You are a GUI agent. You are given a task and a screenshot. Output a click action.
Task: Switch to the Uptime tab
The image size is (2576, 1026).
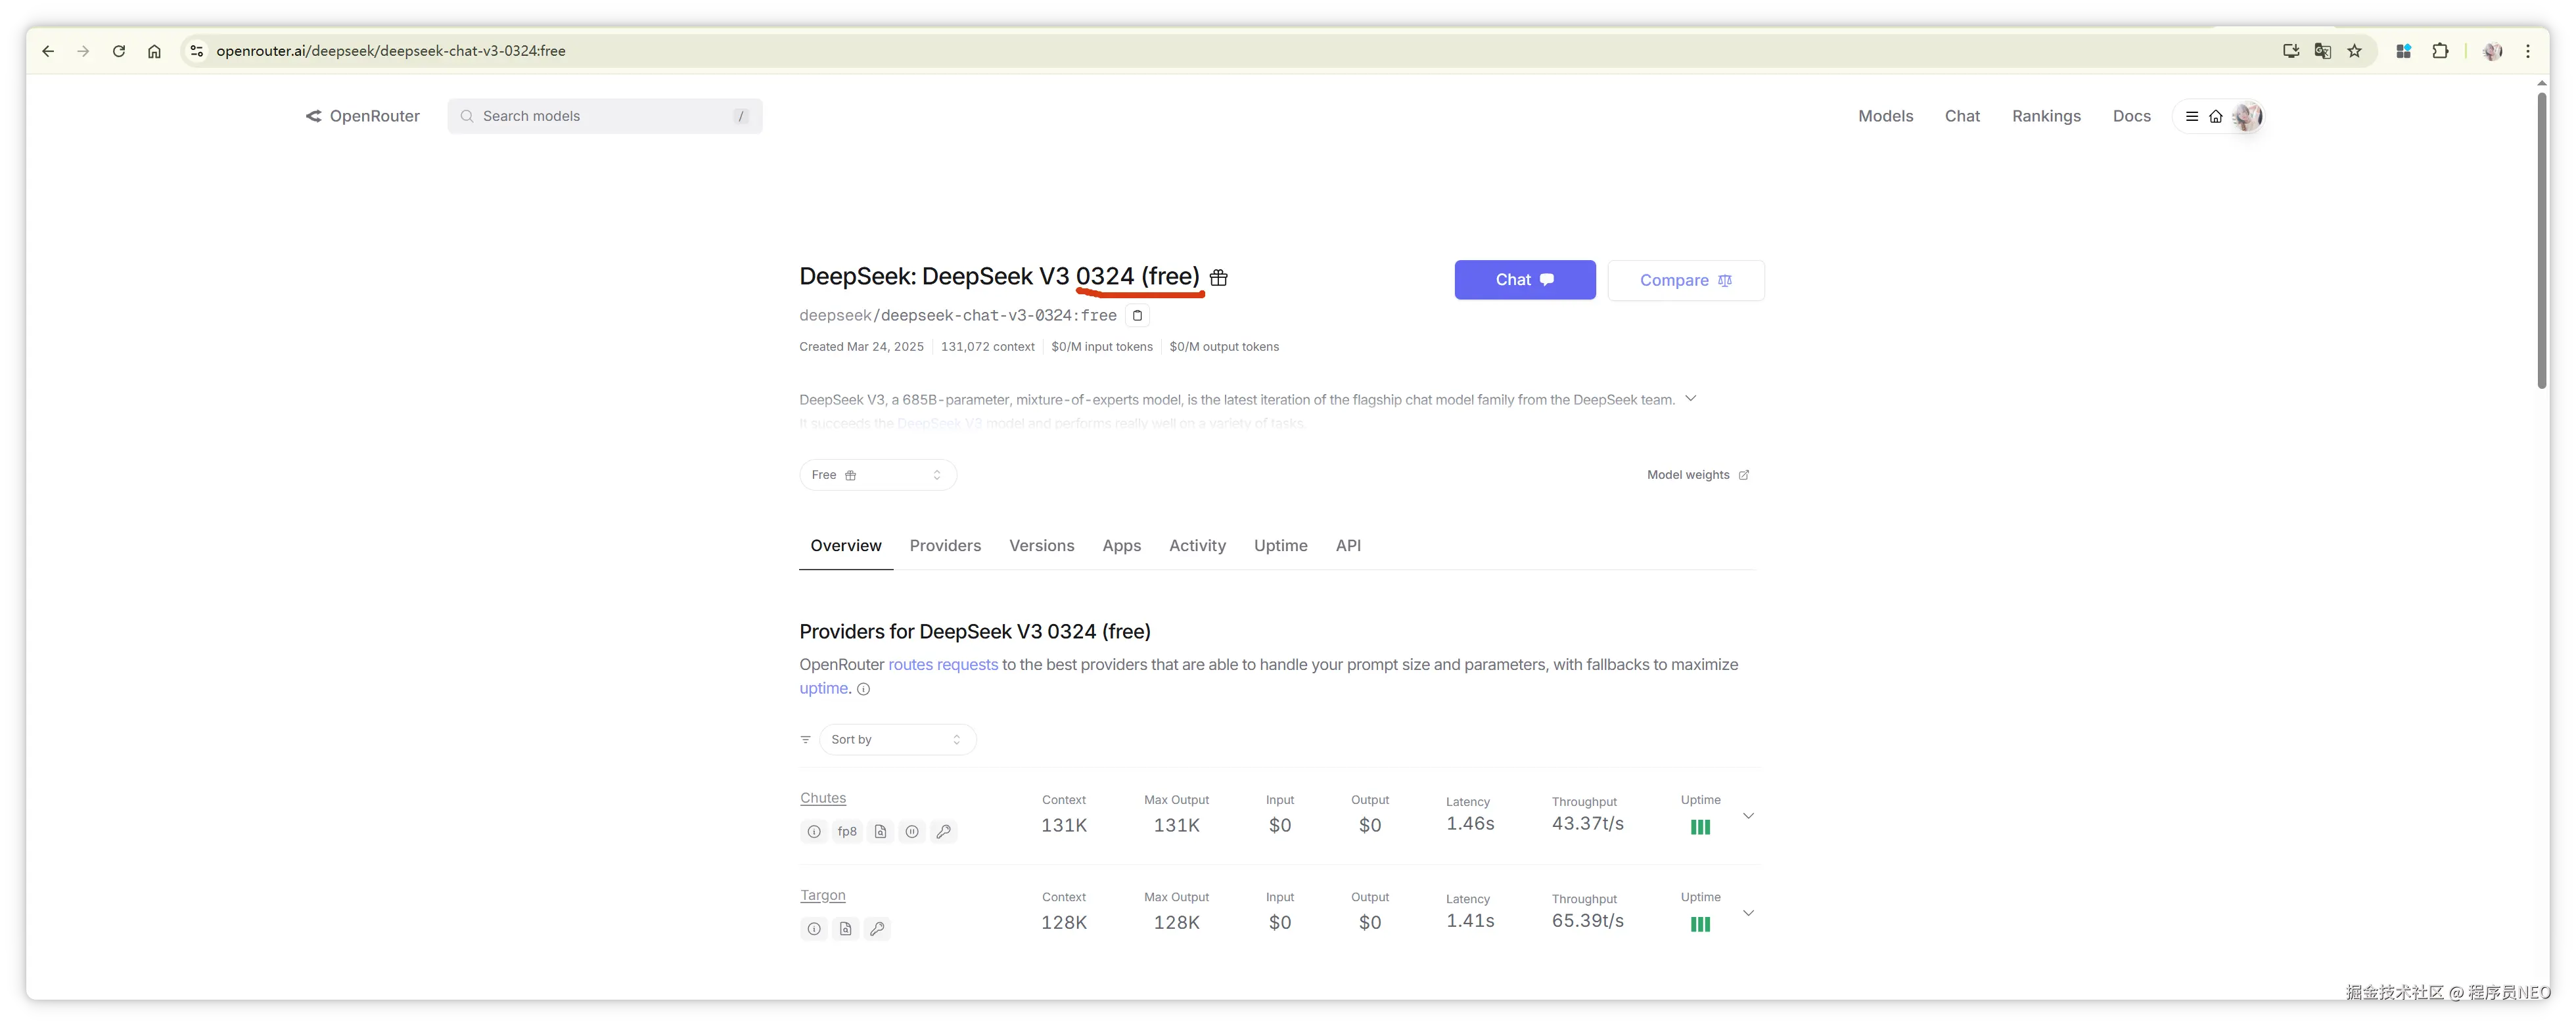(x=1280, y=546)
